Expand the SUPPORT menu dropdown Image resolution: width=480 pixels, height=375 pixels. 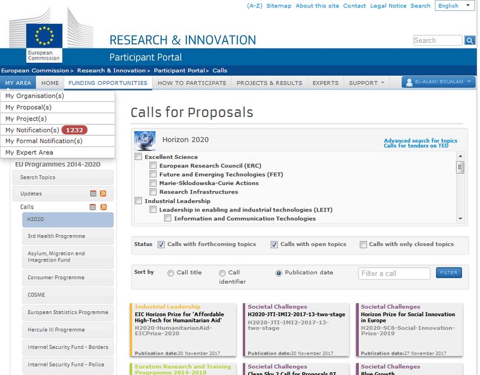click(366, 83)
